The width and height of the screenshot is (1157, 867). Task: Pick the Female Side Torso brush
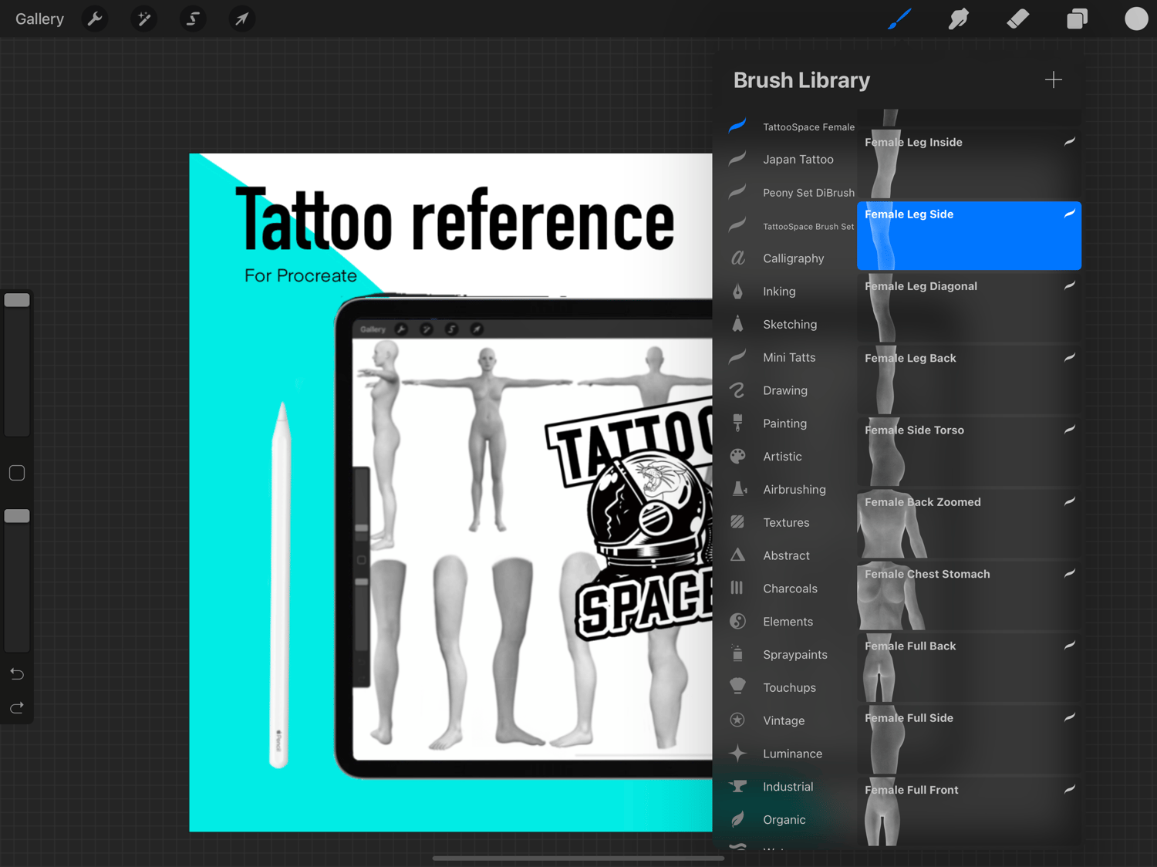969,451
